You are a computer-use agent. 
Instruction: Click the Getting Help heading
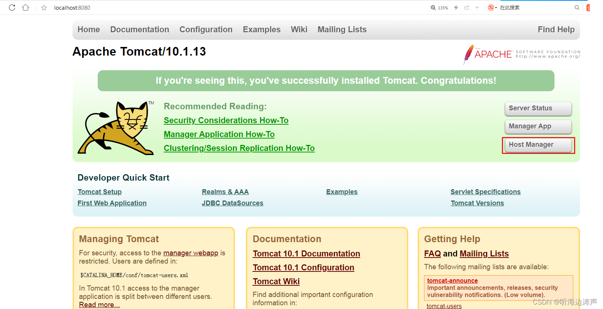[x=452, y=239]
